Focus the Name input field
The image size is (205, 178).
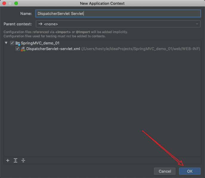[x=118, y=13]
